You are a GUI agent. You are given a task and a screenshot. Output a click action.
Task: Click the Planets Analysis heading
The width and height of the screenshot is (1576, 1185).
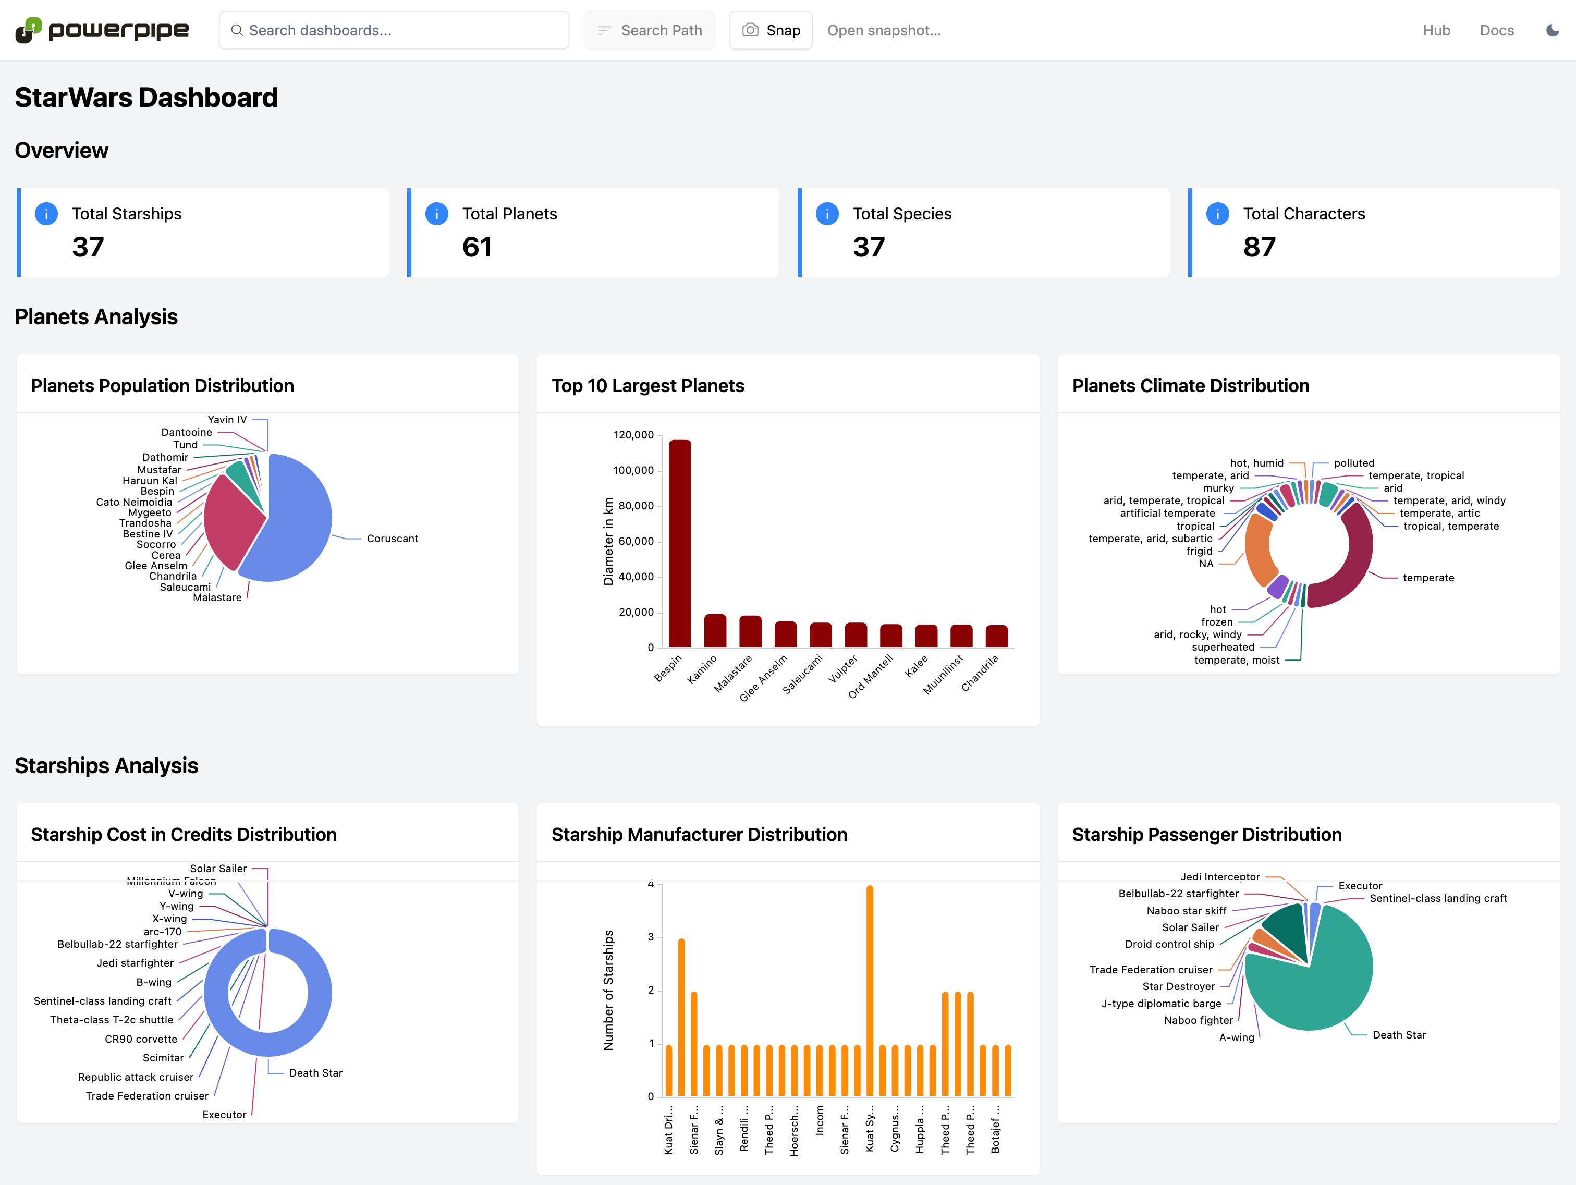(x=96, y=316)
